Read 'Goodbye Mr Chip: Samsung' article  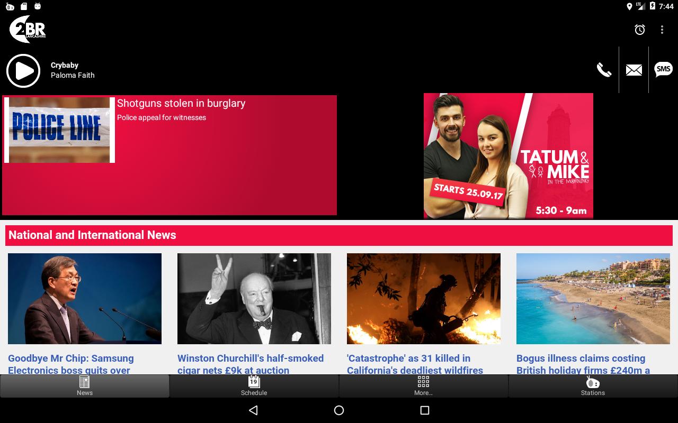click(x=71, y=364)
